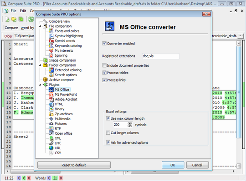Click the symbols spinner arrows

click(x=130, y=125)
